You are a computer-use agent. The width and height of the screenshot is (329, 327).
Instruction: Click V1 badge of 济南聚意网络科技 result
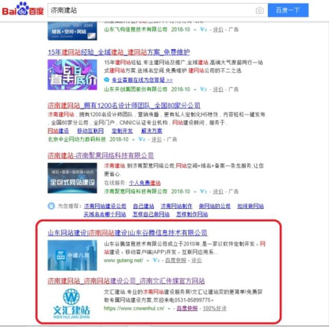coord(203,191)
